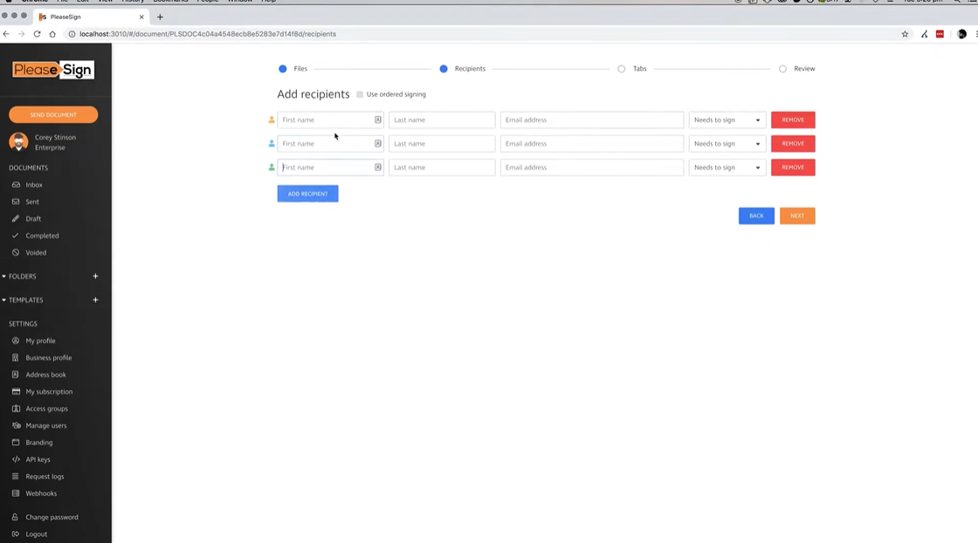Click the ADD RECIPIENT button
Viewport: 978px width, 543px height.
pyautogui.click(x=307, y=193)
